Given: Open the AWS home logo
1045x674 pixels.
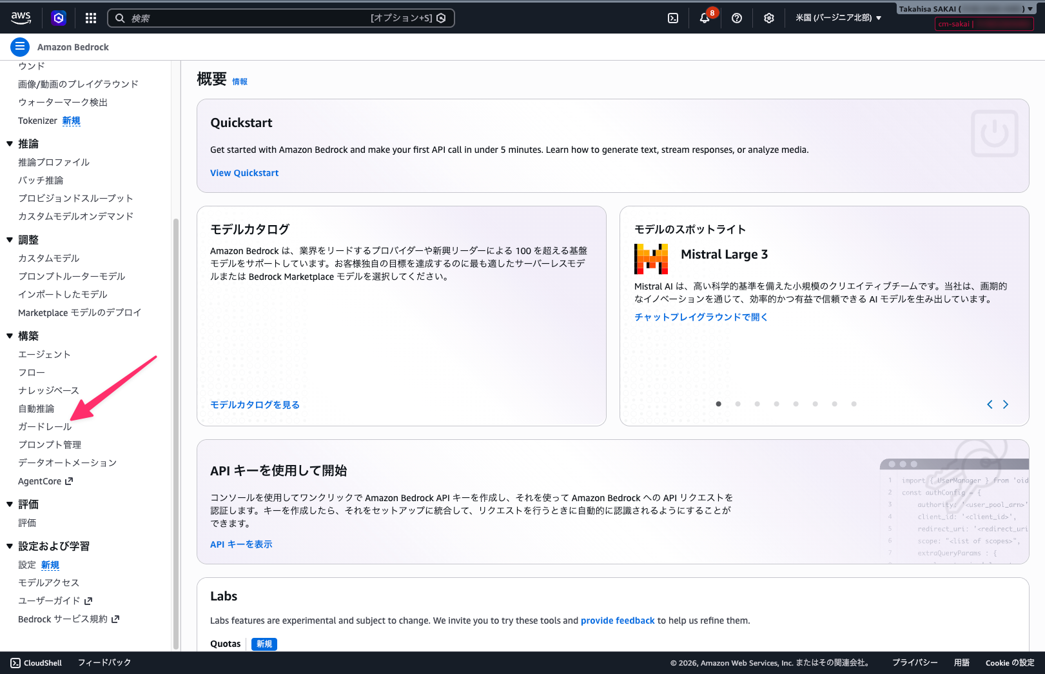Looking at the screenshot, I should point(21,17).
